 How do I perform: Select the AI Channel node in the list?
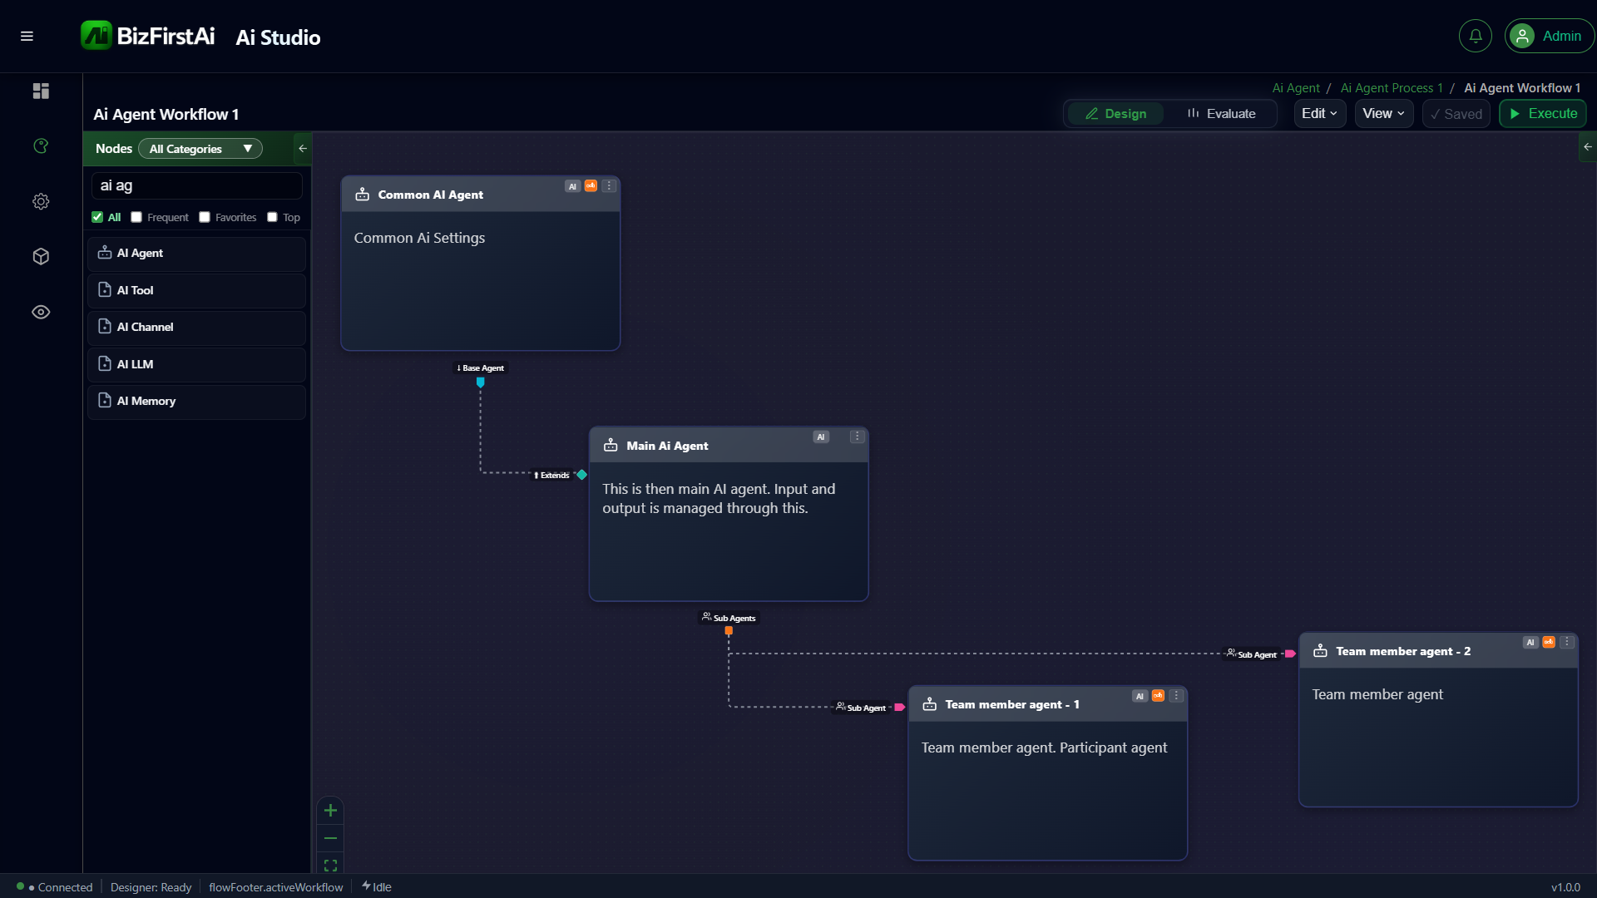tap(196, 328)
